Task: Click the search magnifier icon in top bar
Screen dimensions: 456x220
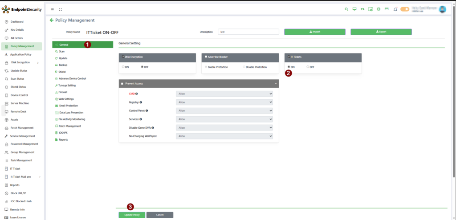Action: (x=347, y=9)
